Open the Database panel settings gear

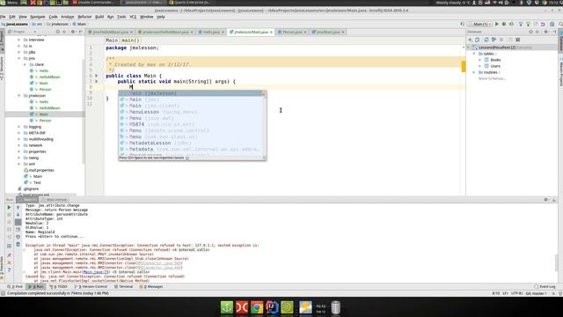[x=545, y=32]
